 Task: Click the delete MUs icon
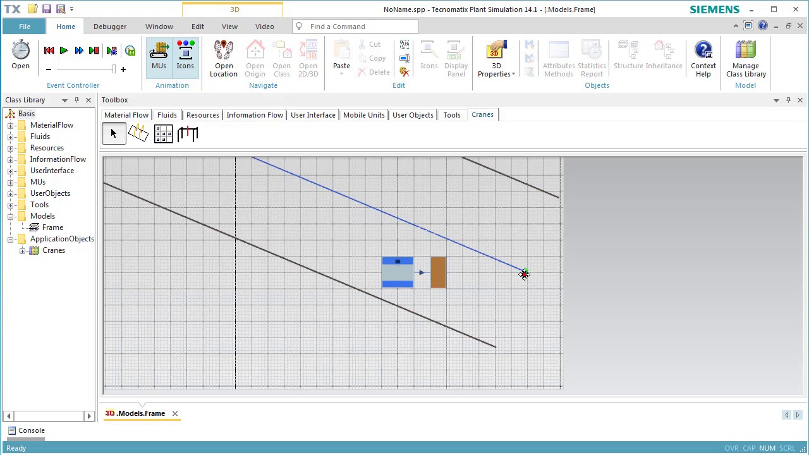pos(404,72)
